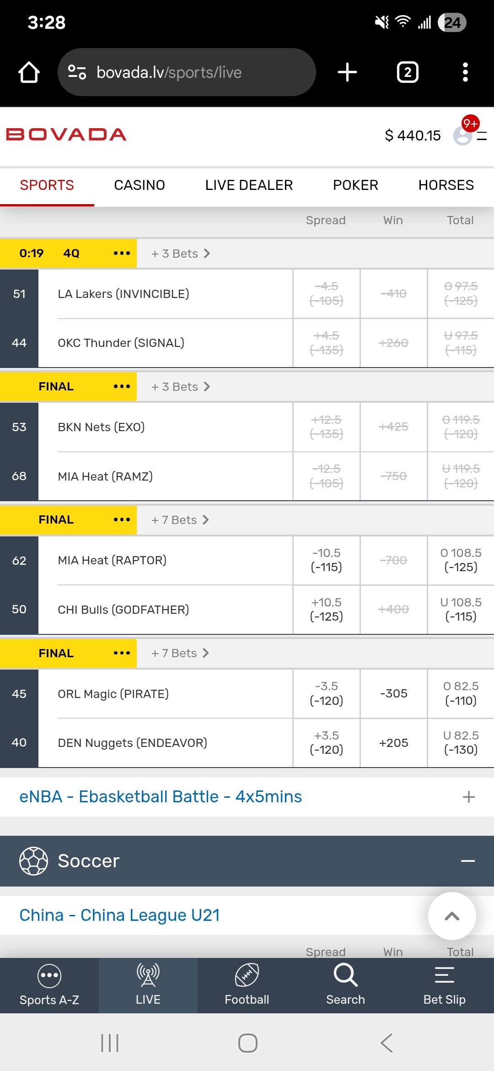Select ORL Magic -305 moneyline odds

click(x=393, y=693)
